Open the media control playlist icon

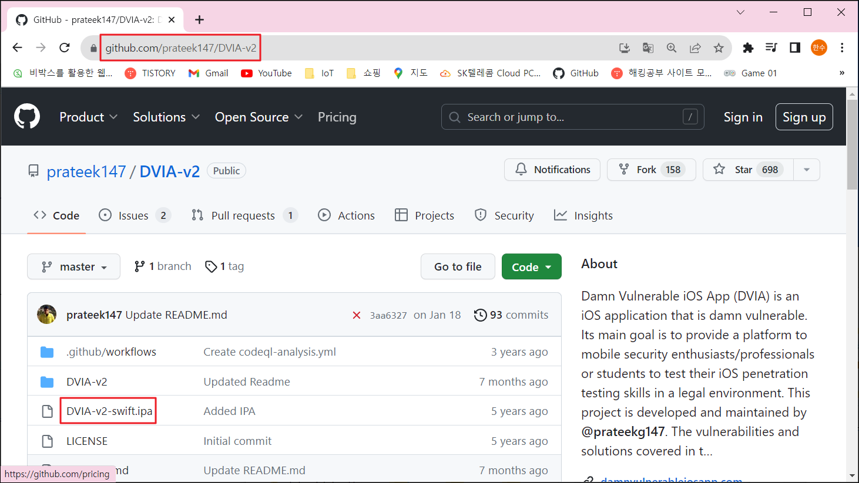click(x=771, y=48)
